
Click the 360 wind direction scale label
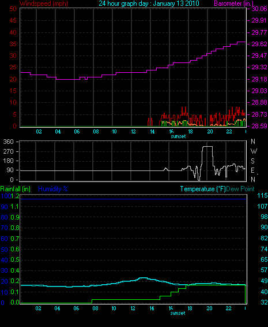(x=8, y=142)
